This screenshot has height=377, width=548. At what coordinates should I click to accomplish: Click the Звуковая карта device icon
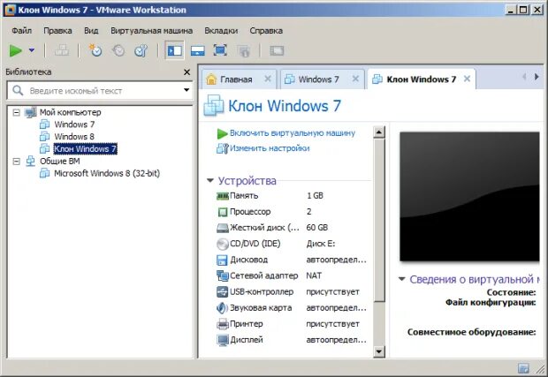tap(222, 308)
